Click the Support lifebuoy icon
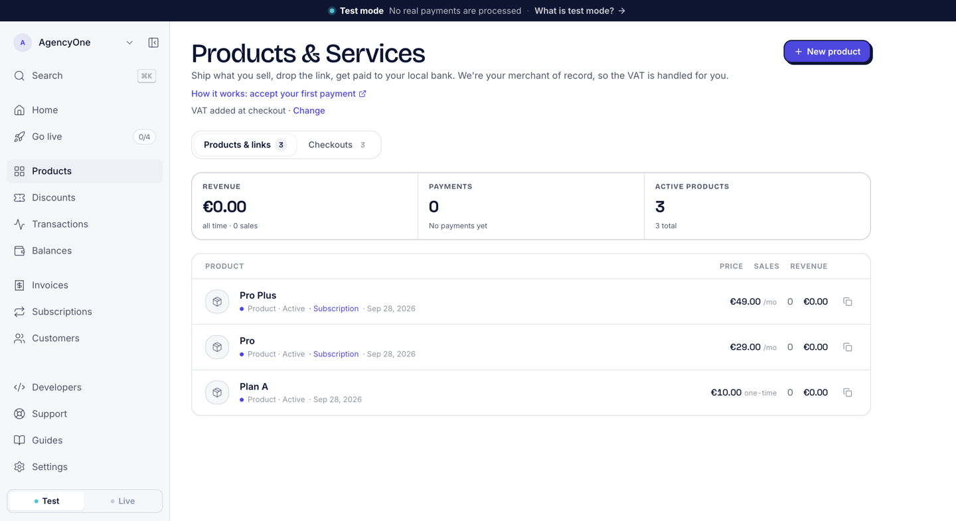Viewport: 956px width, 521px height. click(x=19, y=414)
